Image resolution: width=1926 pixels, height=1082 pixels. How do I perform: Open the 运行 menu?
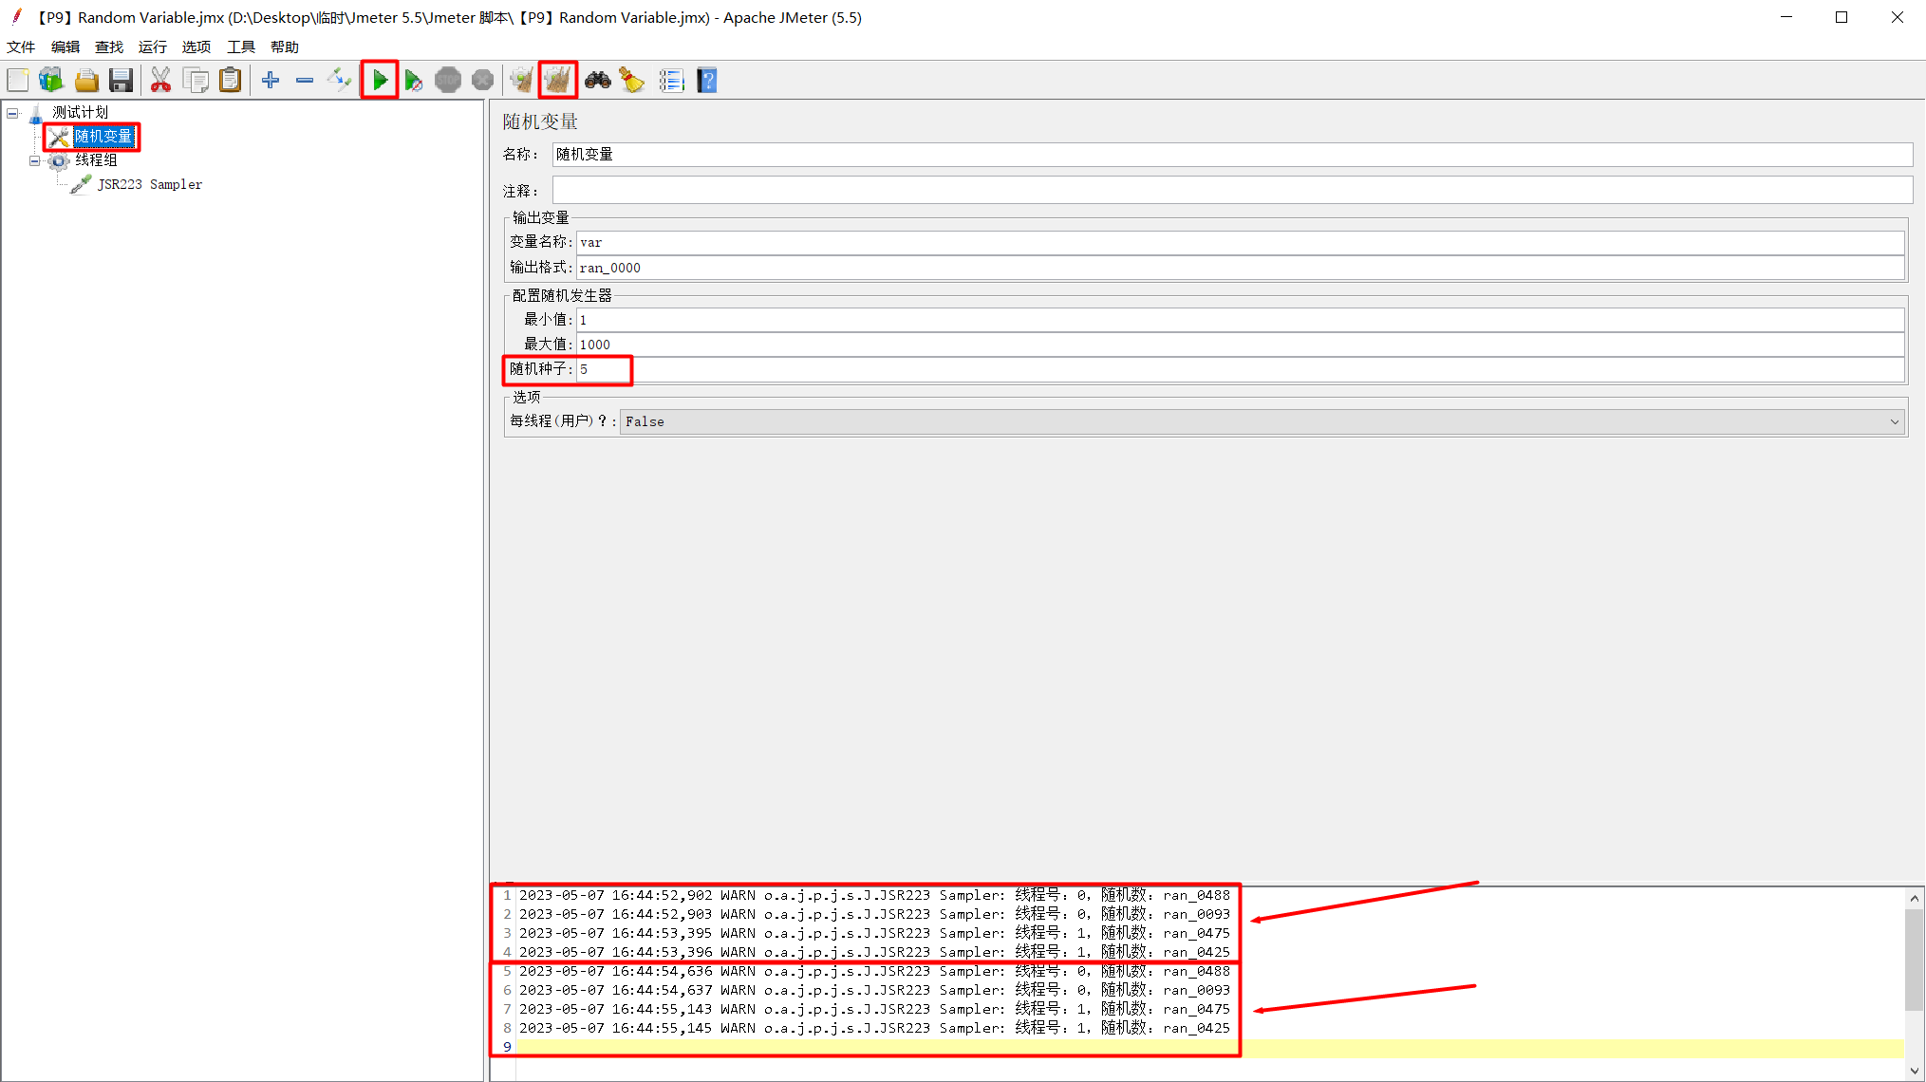(x=153, y=47)
